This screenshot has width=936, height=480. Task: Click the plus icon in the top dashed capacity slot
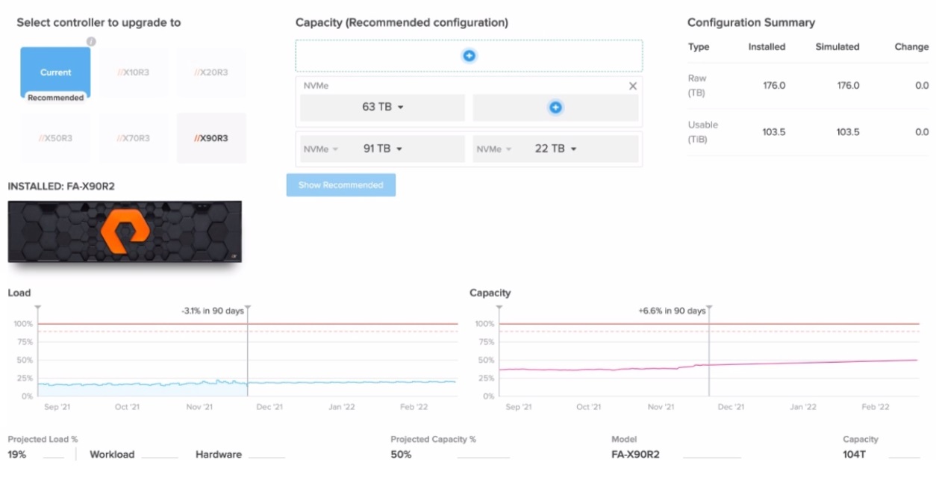469,56
